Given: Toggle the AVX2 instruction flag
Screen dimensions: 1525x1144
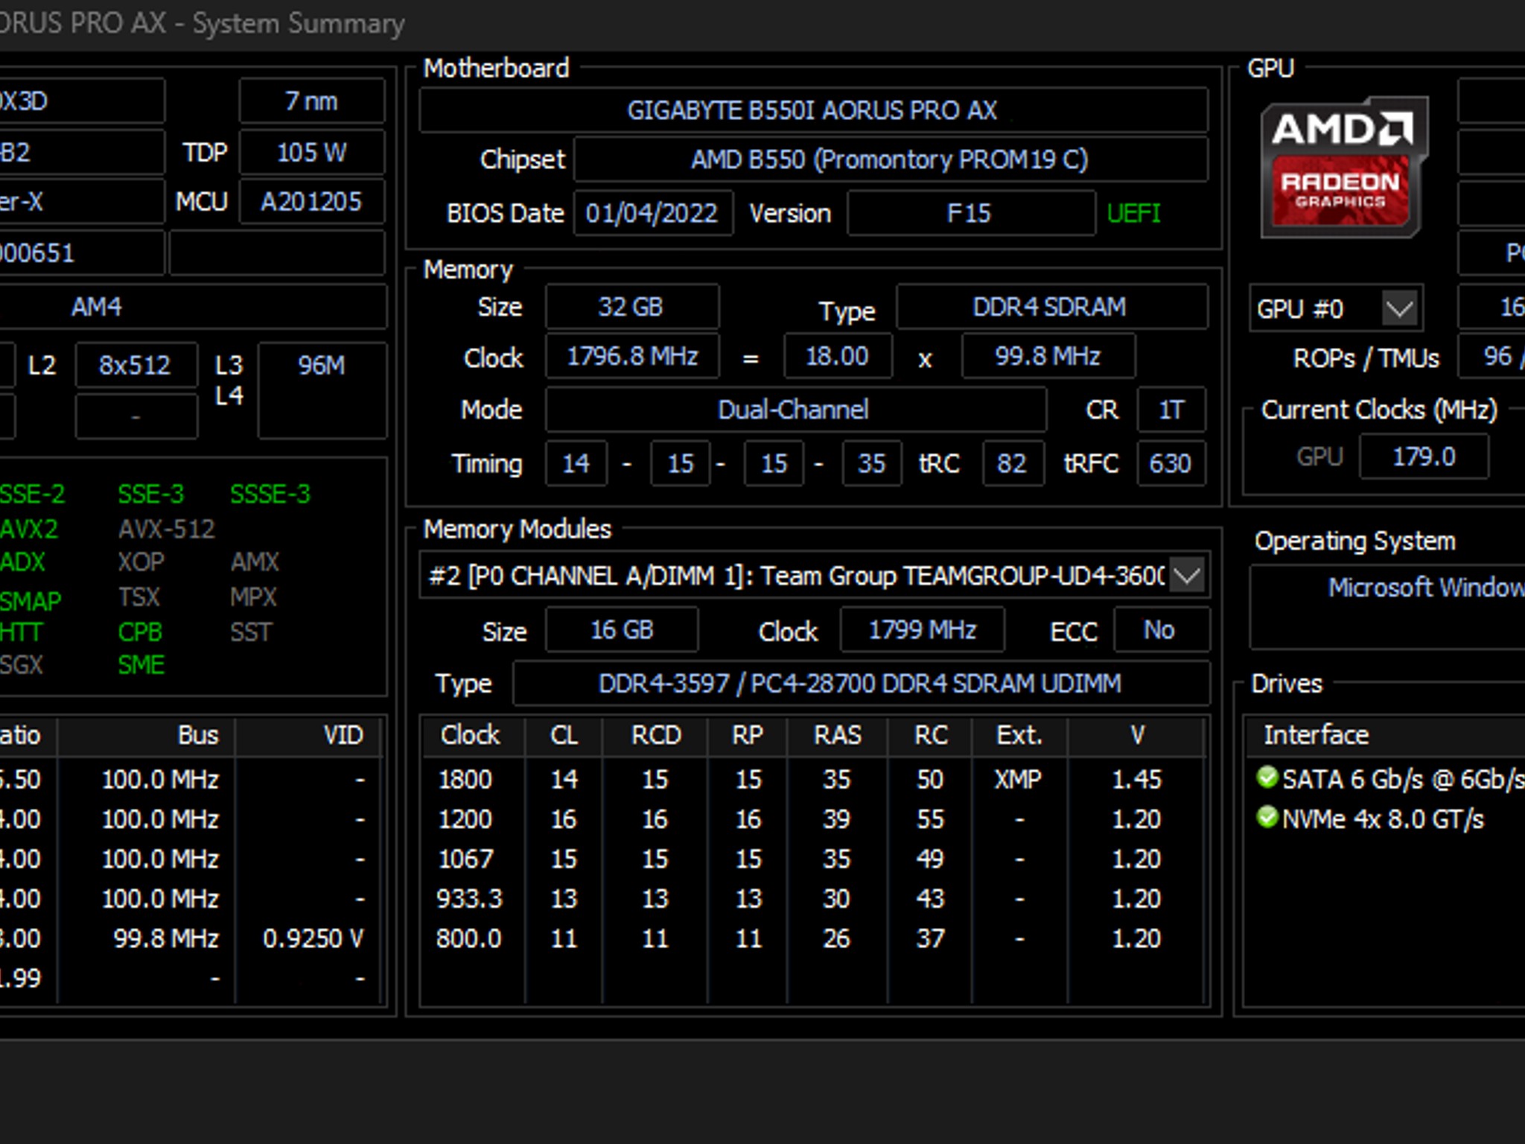Looking at the screenshot, I should (30, 529).
